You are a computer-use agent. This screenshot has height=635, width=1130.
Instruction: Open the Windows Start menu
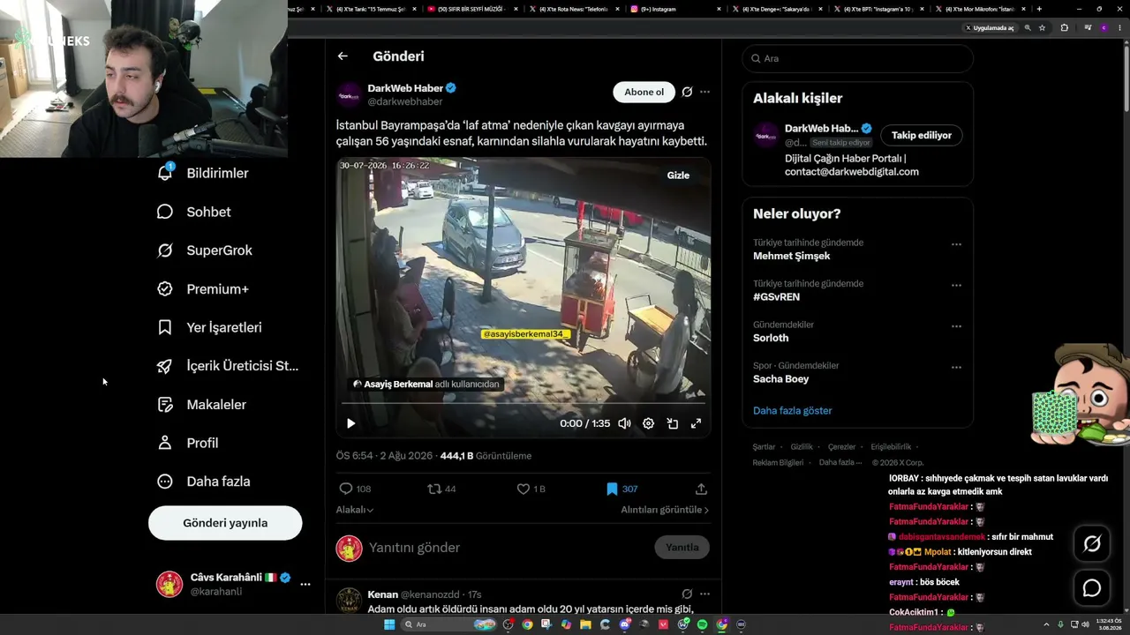click(x=388, y=624)
